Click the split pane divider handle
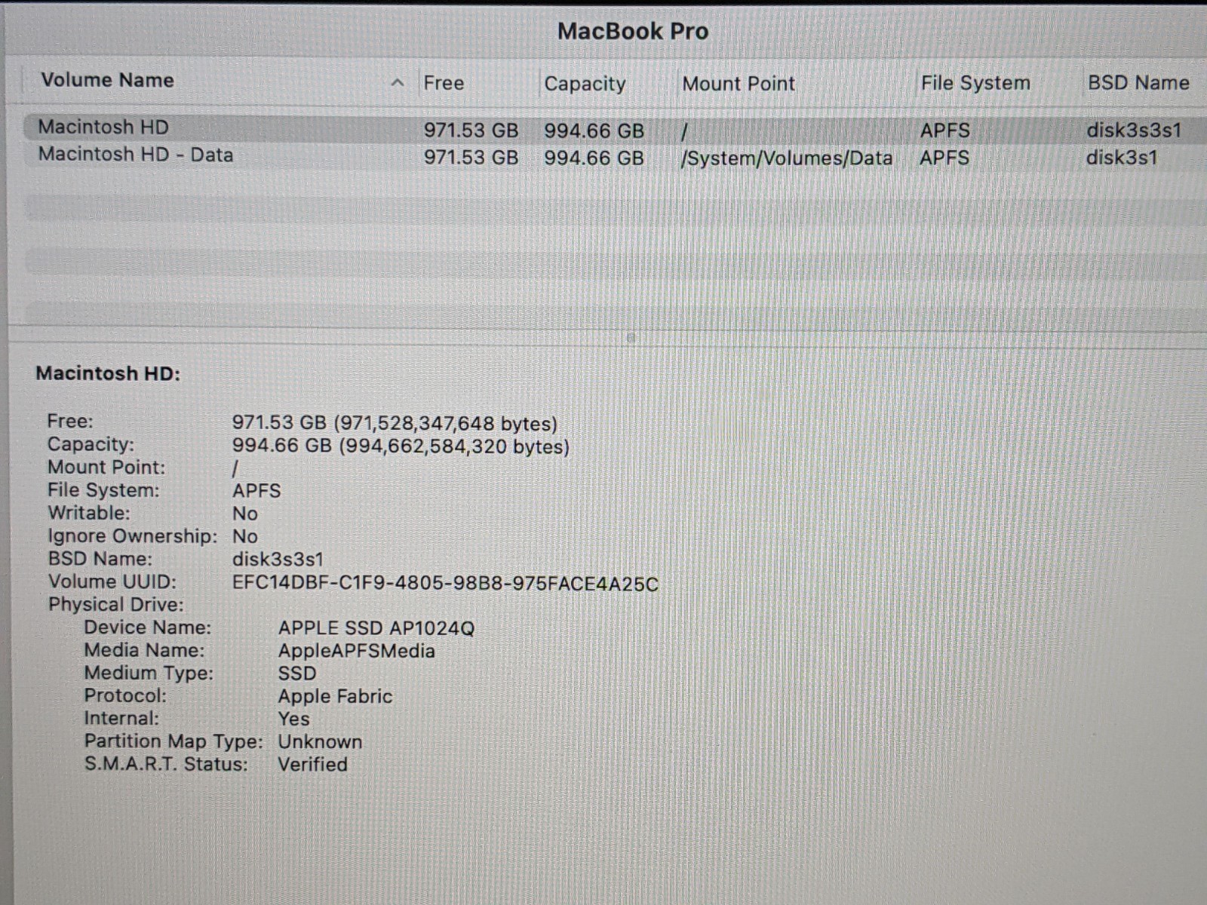 [631, 338]
